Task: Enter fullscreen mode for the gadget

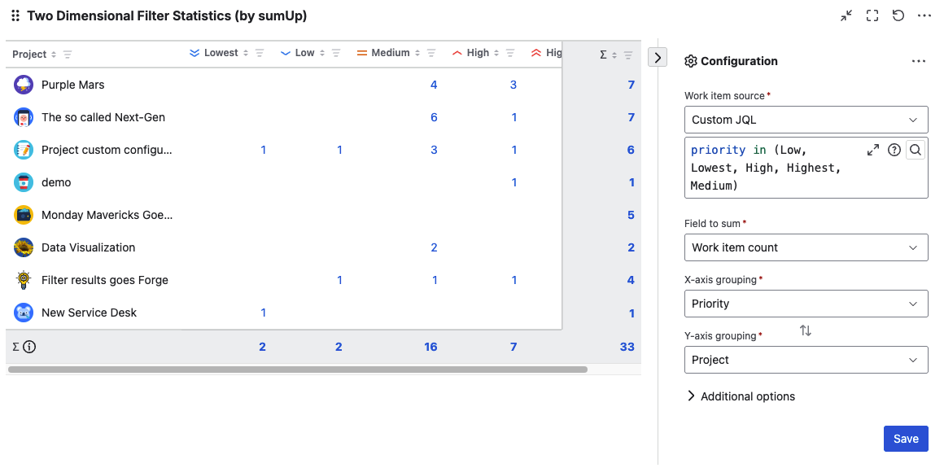Action: click(872, 15)
